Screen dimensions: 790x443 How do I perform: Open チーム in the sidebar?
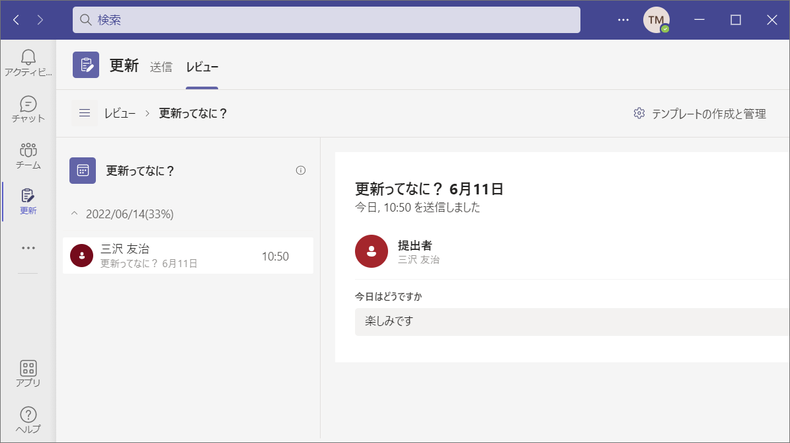(28, 156)
